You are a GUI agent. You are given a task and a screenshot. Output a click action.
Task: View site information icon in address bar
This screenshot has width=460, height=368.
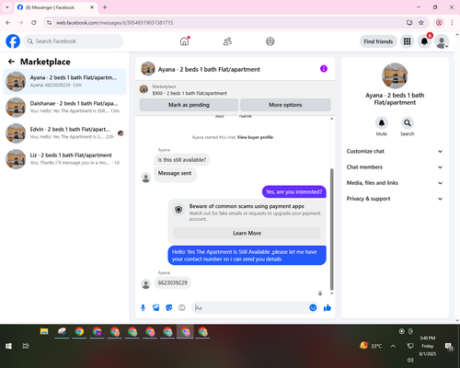pyautogui.click(x=50, y=23)
